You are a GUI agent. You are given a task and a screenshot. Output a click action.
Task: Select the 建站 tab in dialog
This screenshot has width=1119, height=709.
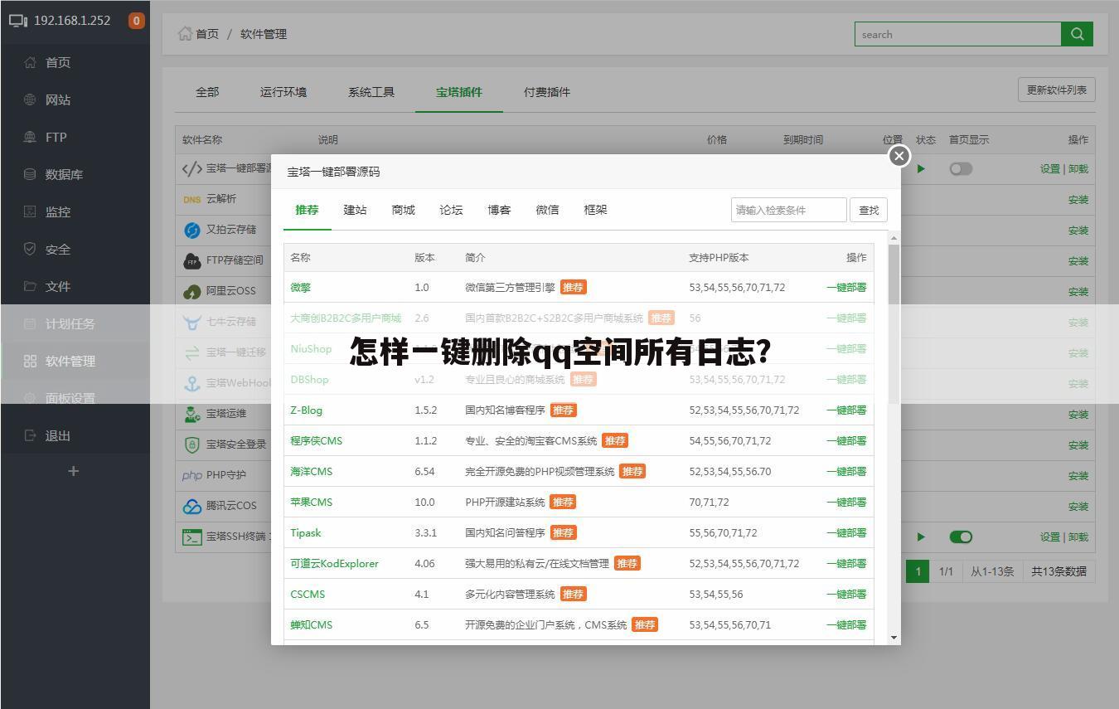pos(355,210)
